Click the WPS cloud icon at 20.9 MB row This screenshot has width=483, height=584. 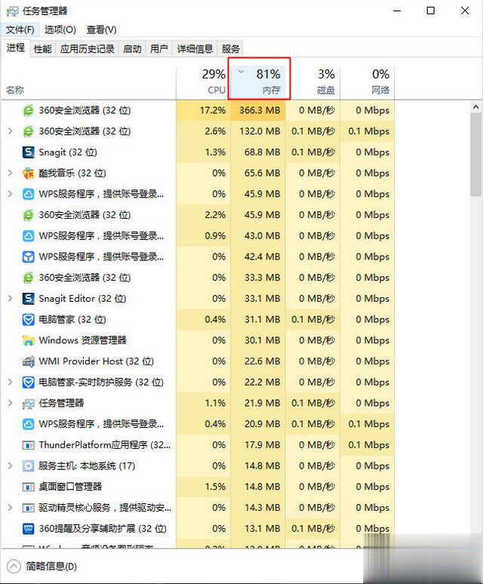[x=29, y=424]
